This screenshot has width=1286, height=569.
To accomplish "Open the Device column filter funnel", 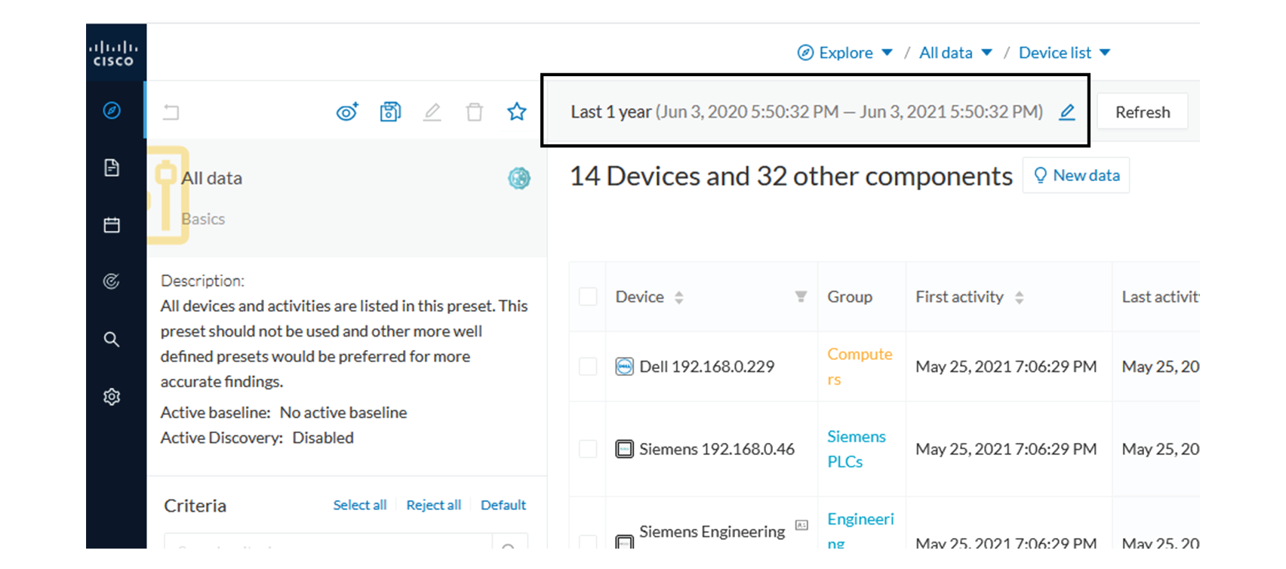I will click(x=801, y=297).
